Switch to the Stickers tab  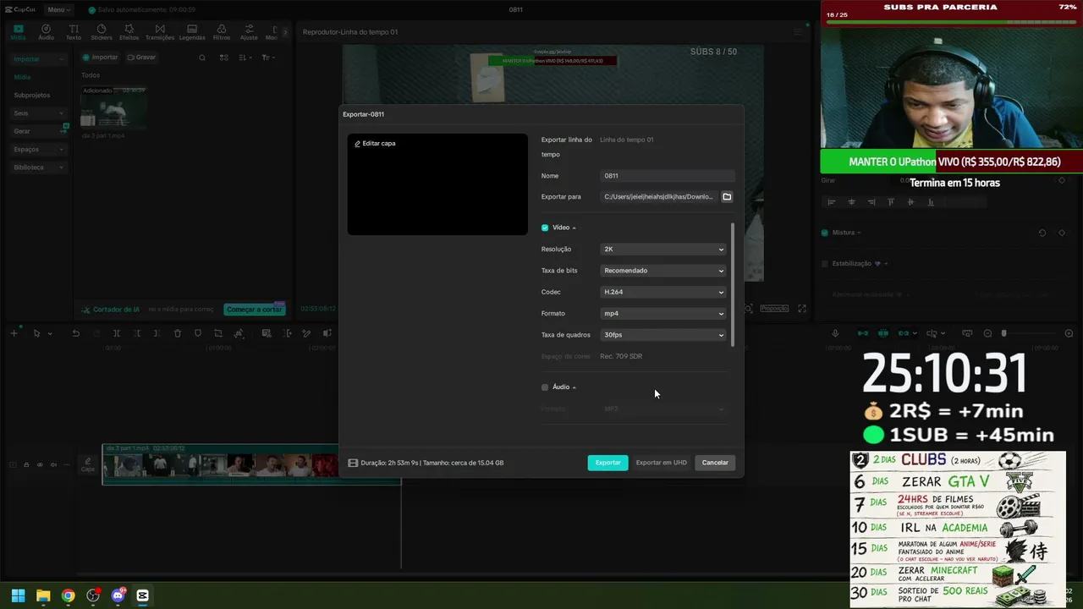click(x=102, y=32)
